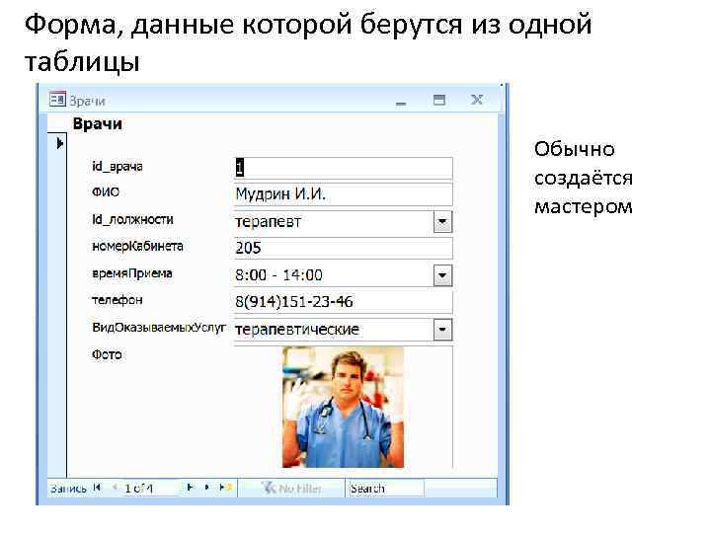Open the ВидОказываемыхУслуг dropdown arrow
Screen dimensions: 711x533
pyautogui.click(x=442, y=330)
